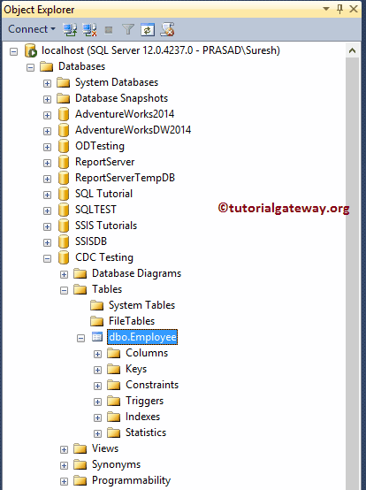Expand the AdventureWorks2014 database
The height and width of the screenshot is (490, 366).
click(47, 115)
